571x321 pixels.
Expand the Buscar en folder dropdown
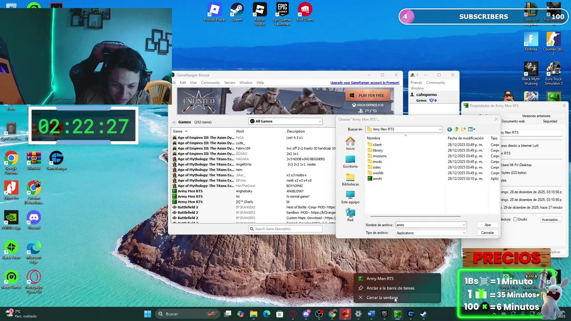[x=440, y=129]
